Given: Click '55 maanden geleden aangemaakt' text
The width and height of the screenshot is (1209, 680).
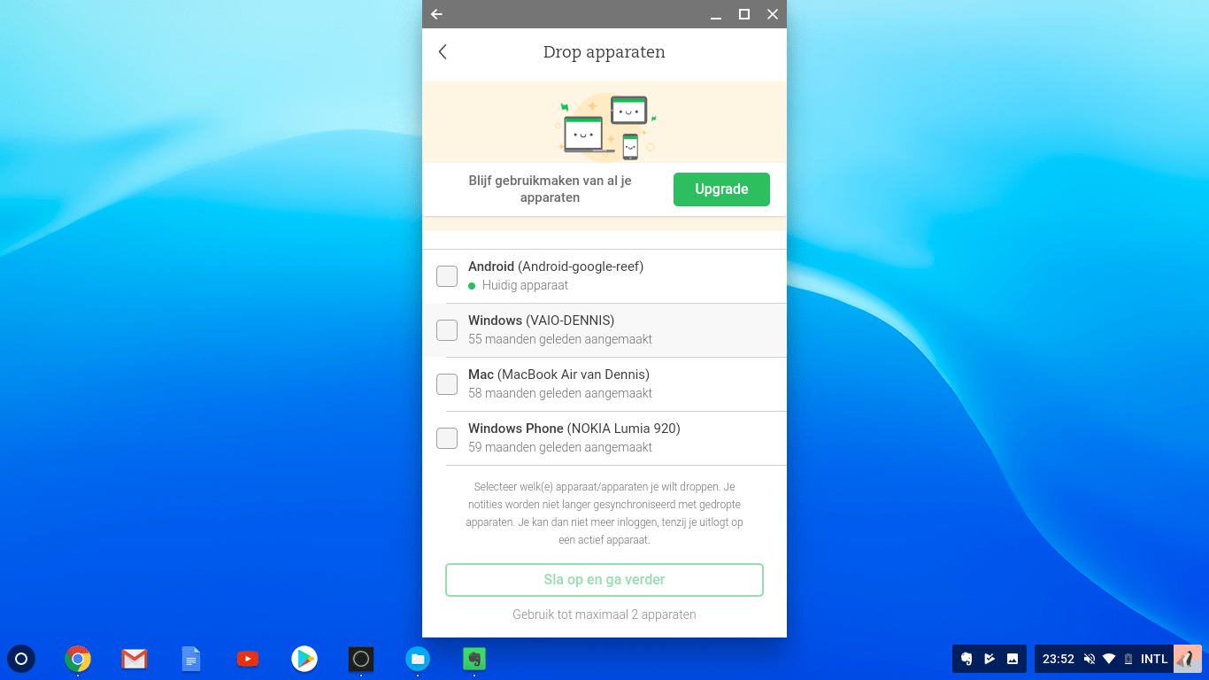Looking at the screenshot, I should tap(560, 339).
